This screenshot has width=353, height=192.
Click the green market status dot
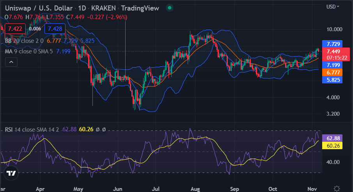coord(170,8)
